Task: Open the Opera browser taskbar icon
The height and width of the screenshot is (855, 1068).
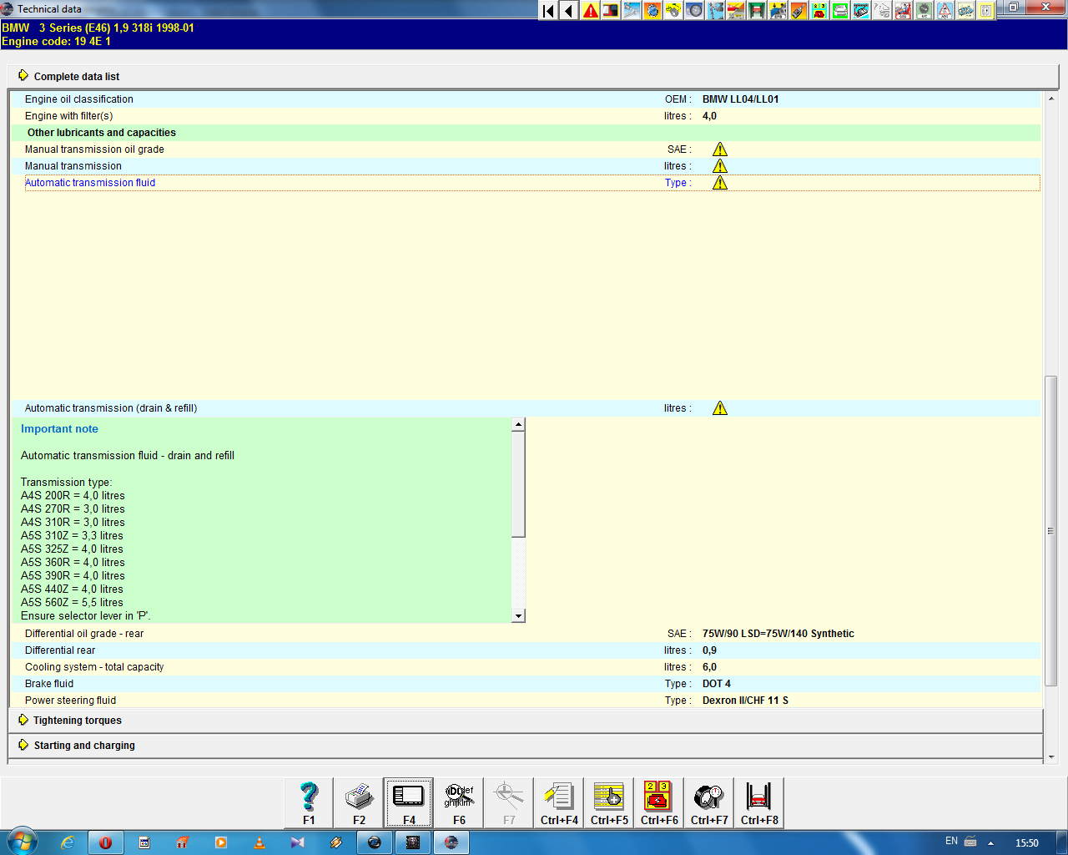Action: [105, 842]
